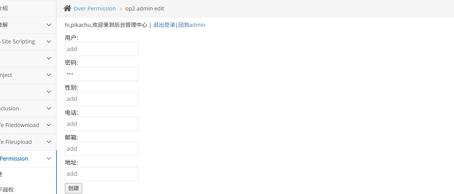This screenshot has width=454, height=194.
Task: Toggle the Fileupload sidebar chevron
Action: coord(49,142)
